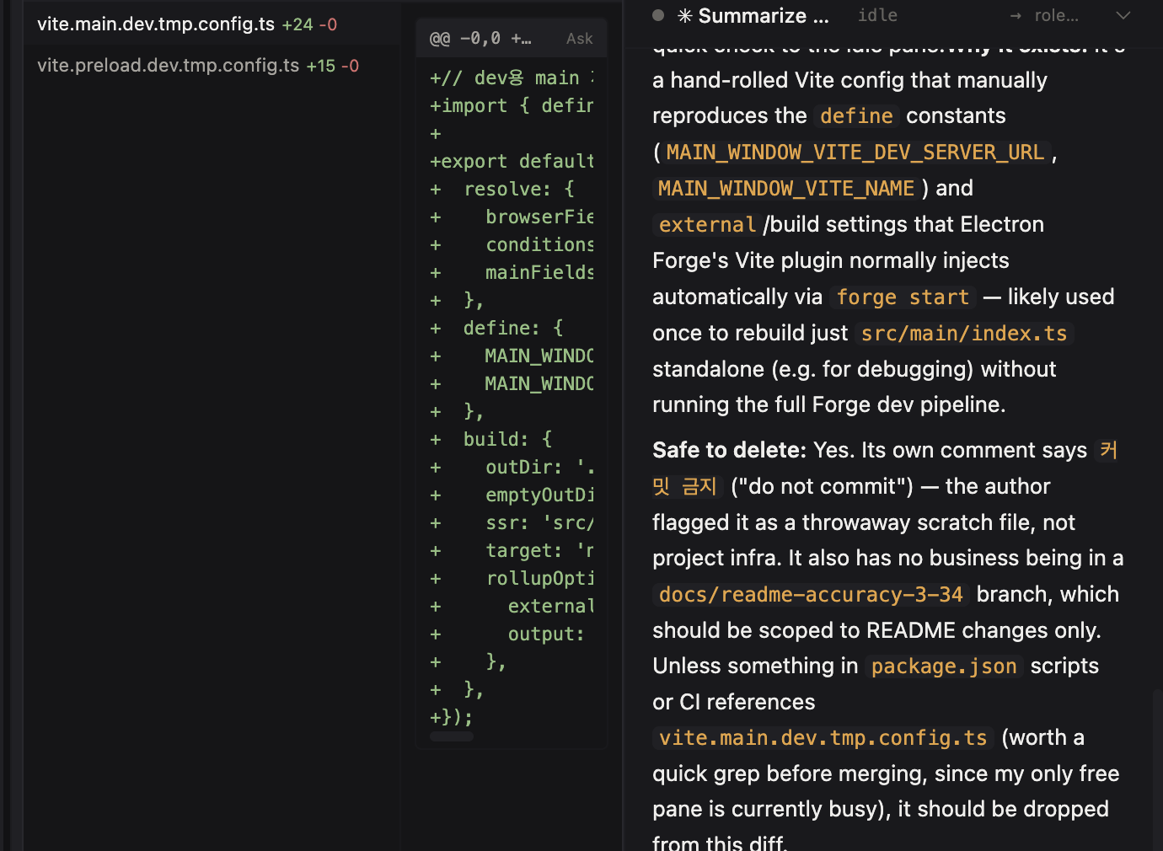Click package.json inline code
Screen dimensions: 1163x851
[x=944, y=666]
